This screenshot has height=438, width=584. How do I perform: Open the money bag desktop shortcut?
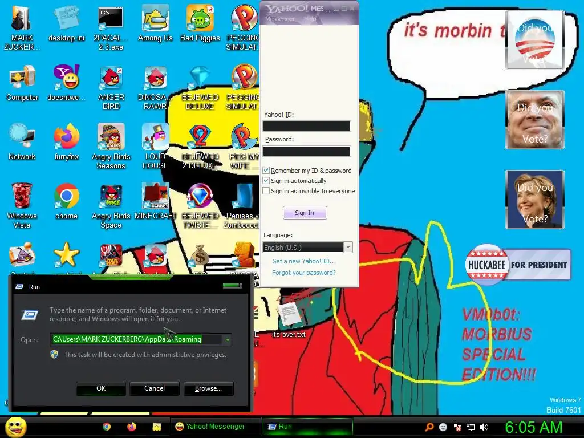(x=200, y=255)
